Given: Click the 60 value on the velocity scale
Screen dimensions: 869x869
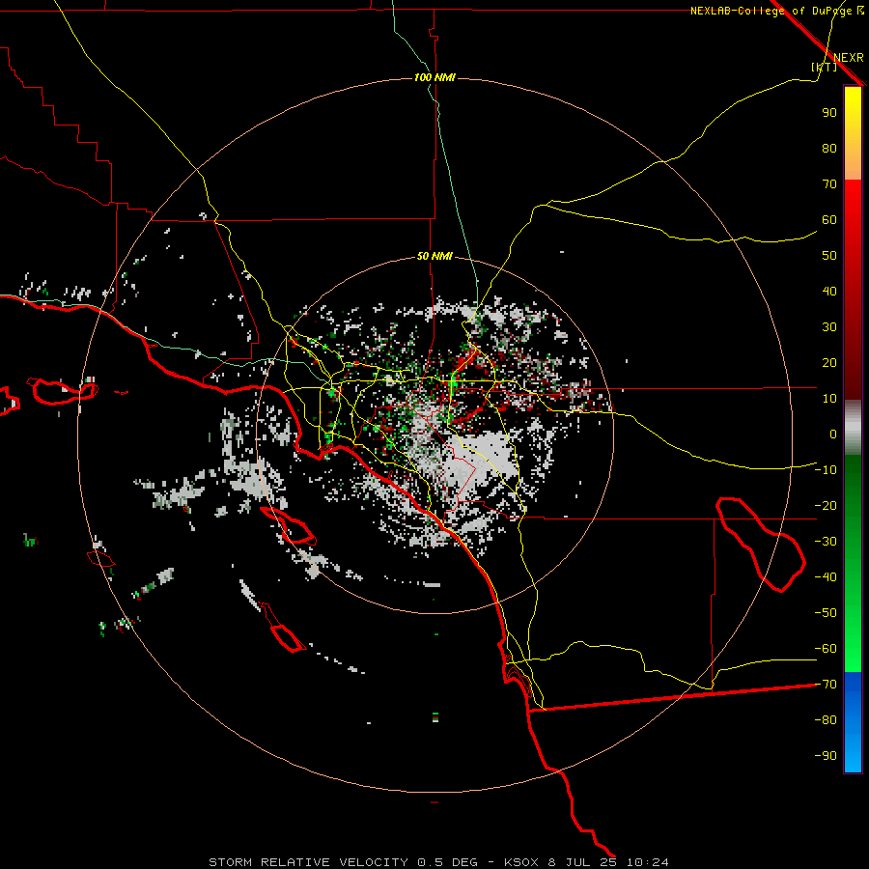Looking at the screenshot, I should 829,220.
